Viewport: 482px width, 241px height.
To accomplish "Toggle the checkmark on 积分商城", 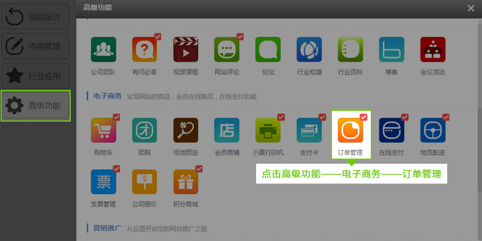I will click(199, 169).
